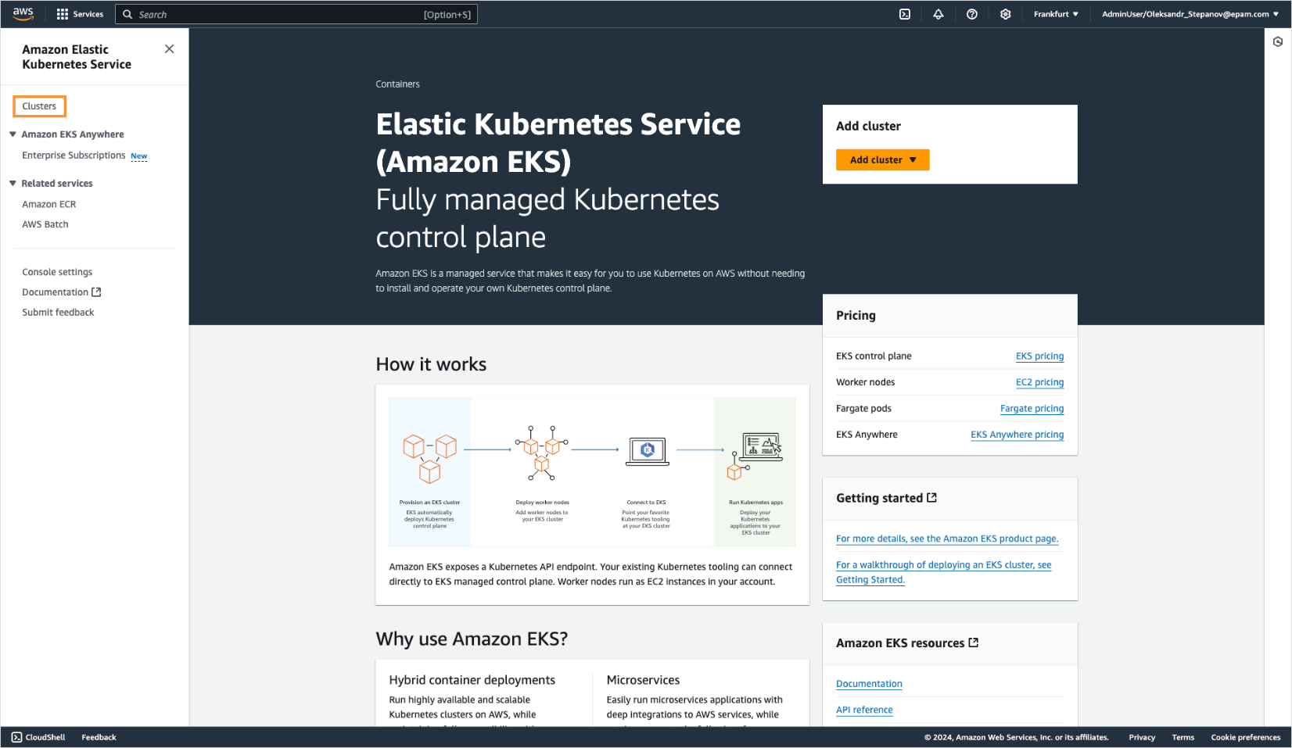Image resolution: width=1292 pixels, height=748 pixels.
Task: Open EKS pricing link
Action: click(x=1039, y=356)
